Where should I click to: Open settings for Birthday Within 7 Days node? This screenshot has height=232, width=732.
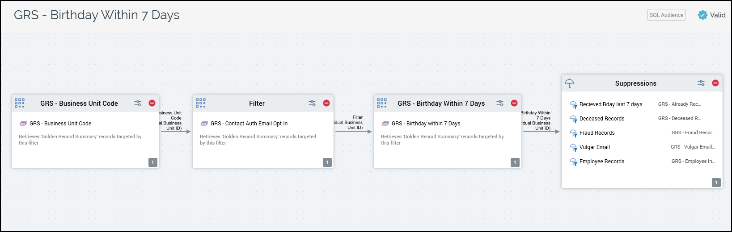[x=500, y=103]
